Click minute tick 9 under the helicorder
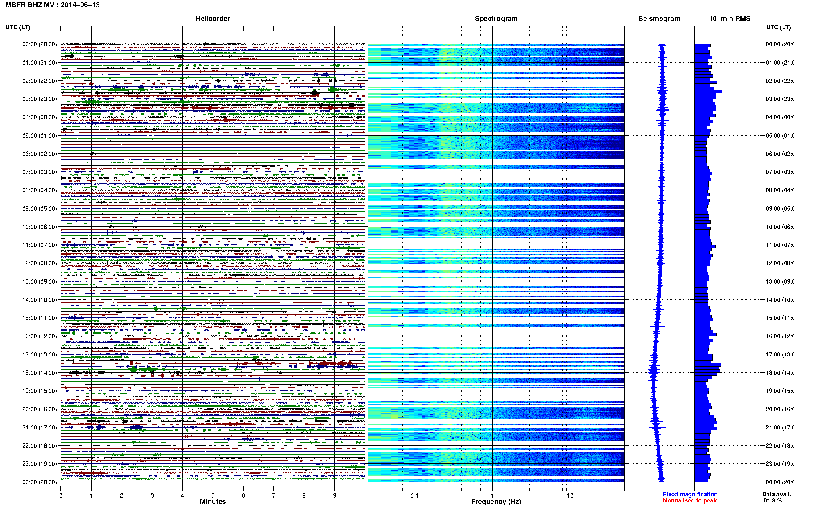Image resolution: width=827 pixels, height=517 pixels. pyautogui.click(x=334, y=495)
